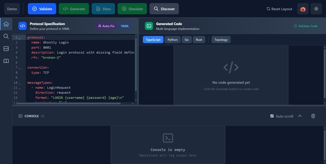Screen dimensions: 326x164
Task: Toggle the Auto-scroll checkbox
Action: click(272, 116)
